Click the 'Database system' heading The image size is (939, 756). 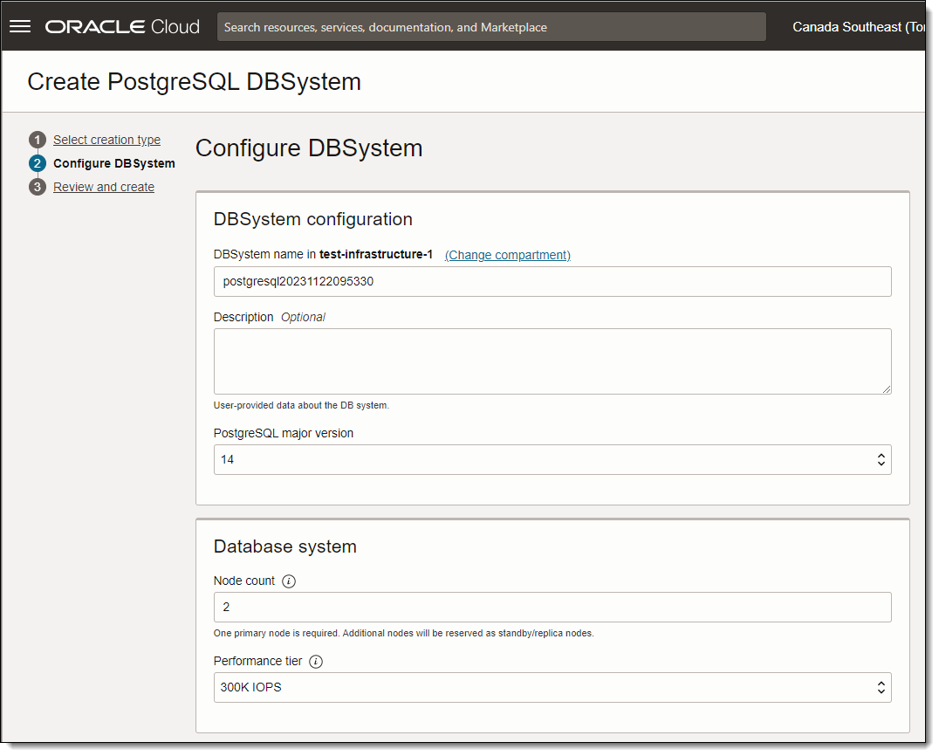click(x=285, y=546)
